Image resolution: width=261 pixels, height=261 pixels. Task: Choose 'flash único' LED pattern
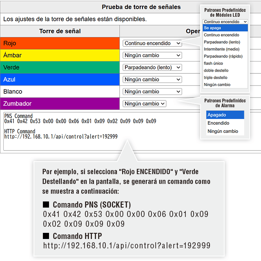[x=225, y=63]
